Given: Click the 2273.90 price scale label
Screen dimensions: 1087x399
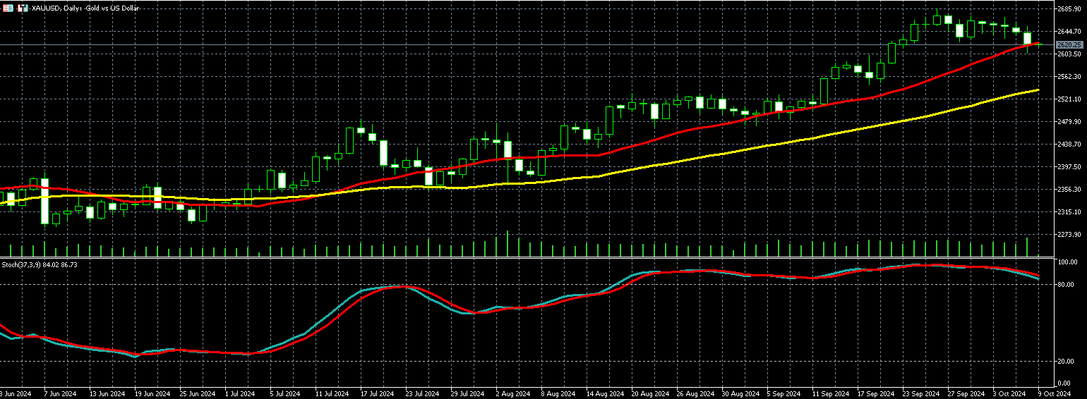Looking at the screenshot, I should 1070,234.
